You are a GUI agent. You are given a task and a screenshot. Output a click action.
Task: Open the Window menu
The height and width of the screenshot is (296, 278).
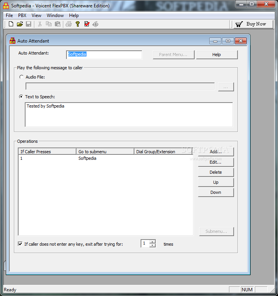(55, 15)
